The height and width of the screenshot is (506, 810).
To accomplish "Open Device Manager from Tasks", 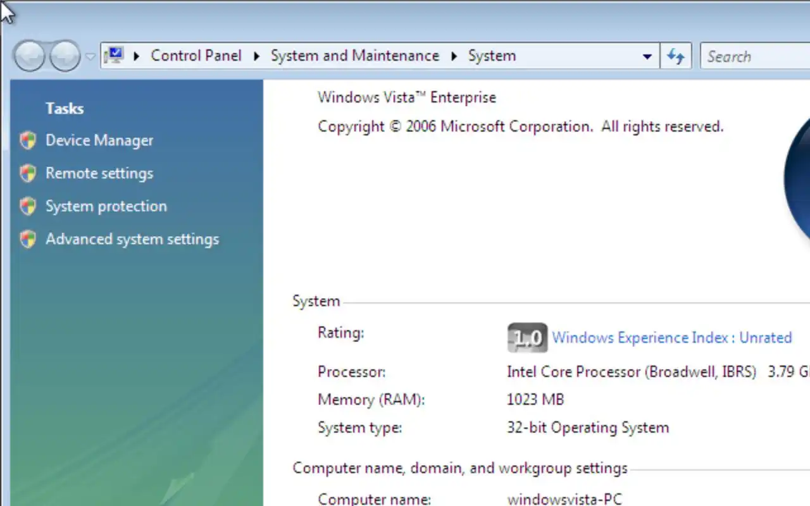I will (x=99, y=140).
